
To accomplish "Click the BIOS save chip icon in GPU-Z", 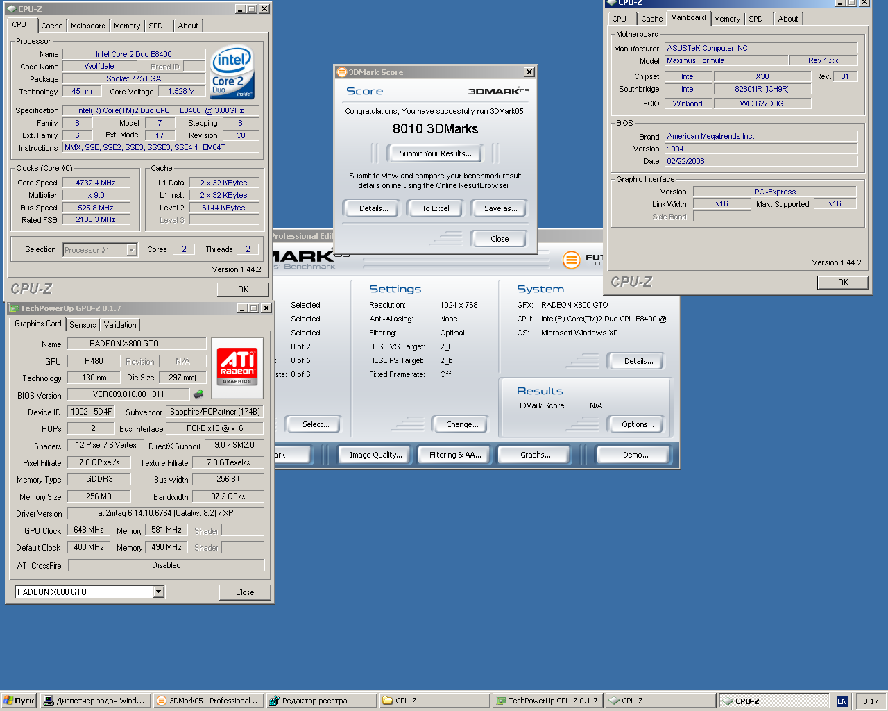I will point(198,394).
